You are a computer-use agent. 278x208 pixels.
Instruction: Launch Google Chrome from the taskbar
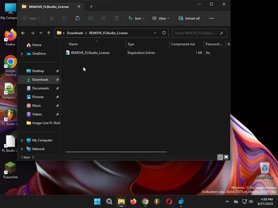click(x=145, y=201)
